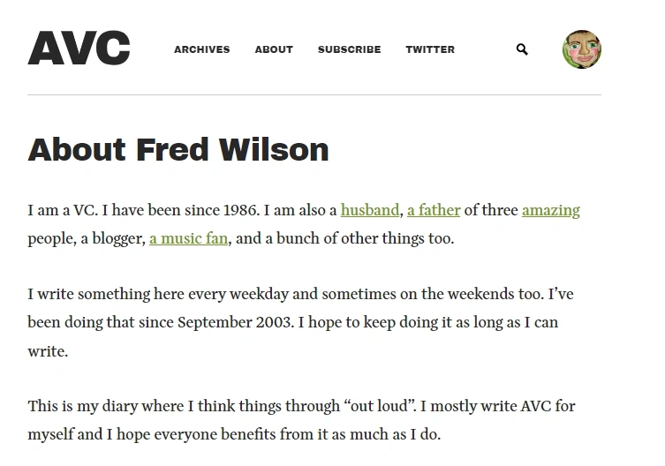Open the Archives menu item
665x466 pixels.
[x=202, y=49]
